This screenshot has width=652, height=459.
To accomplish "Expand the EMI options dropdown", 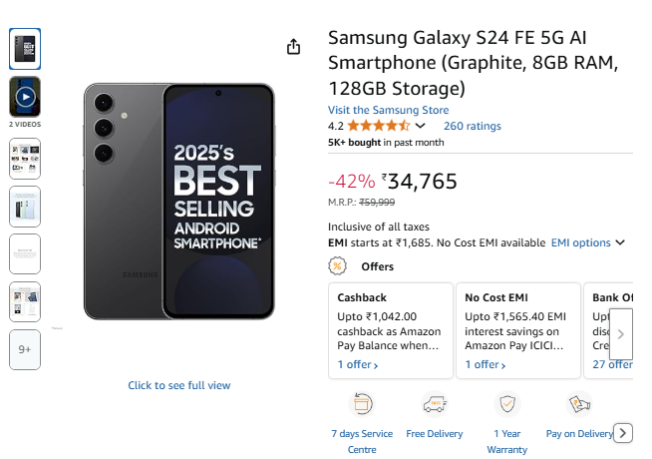I will pyautogui.click(x=588, y=242).
